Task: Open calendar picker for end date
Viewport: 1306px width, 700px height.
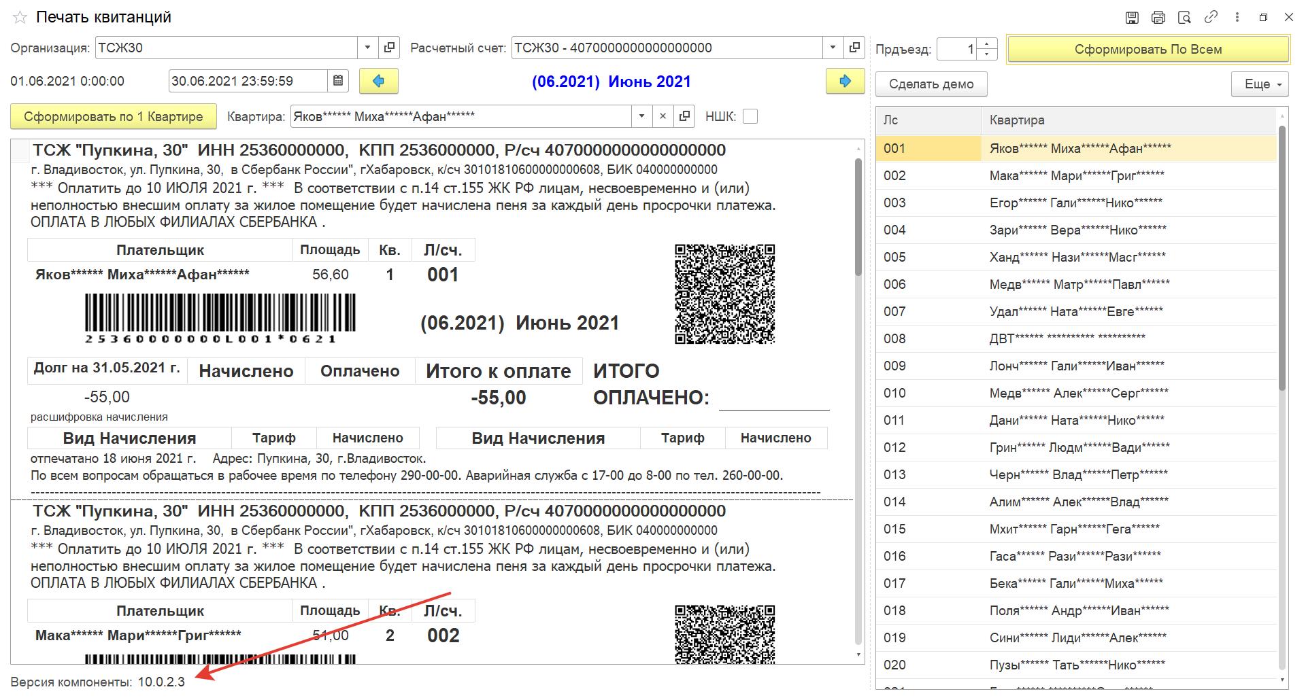Action: 338,81
